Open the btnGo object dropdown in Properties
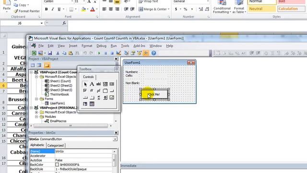The height and width of the screenshot is (173, 307). [115, 139]
